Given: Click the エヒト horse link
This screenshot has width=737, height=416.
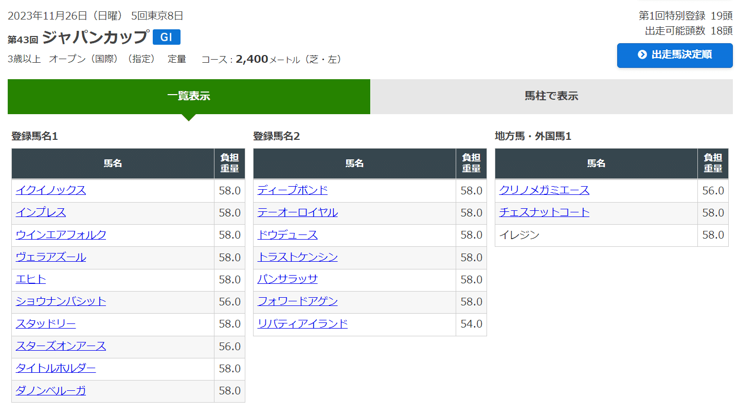Looking at the screenshot, I should (31, 279).
